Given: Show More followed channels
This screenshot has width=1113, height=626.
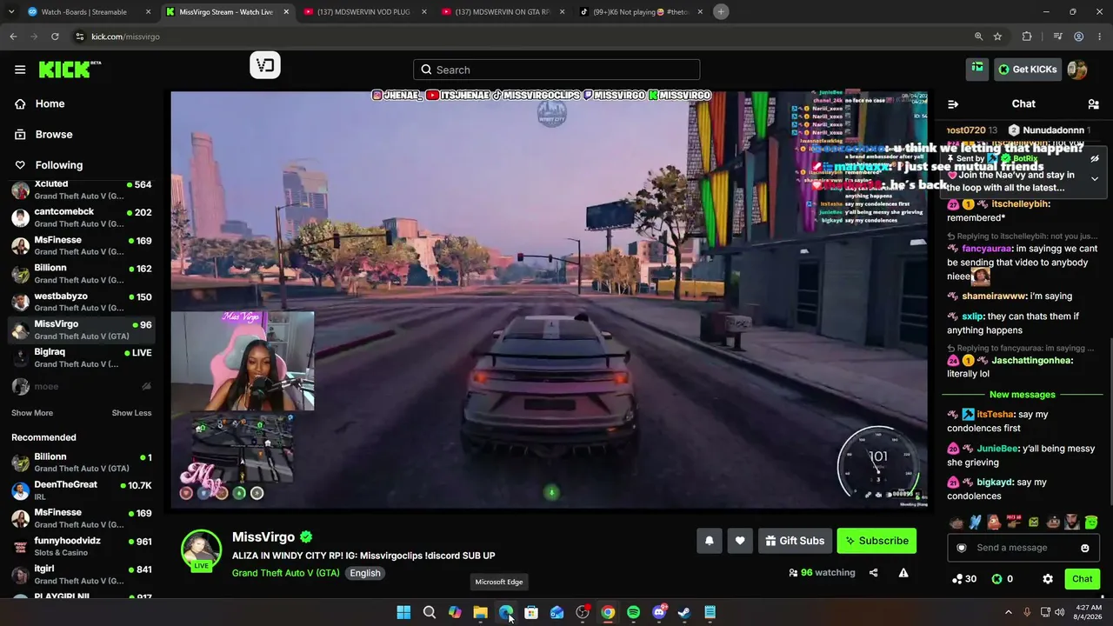Looking at the screenshot, I should click(x=32, y=413).
